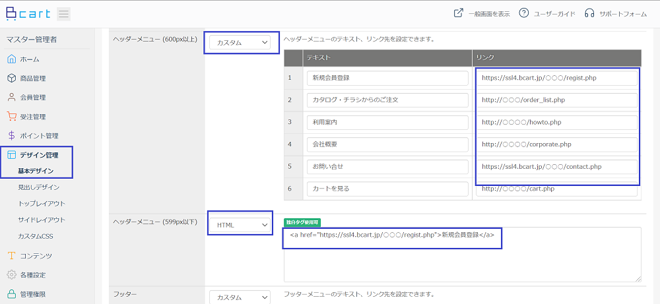Viewport: 660px width, 304px height.
Task: Click the ヘッダーメニュー (600px以上) label
Action: click(155, 39)
